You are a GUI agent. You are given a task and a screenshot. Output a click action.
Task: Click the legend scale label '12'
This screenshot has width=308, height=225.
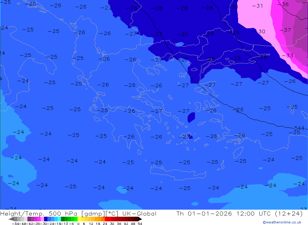pyautogui.click(x=91, y=224)
